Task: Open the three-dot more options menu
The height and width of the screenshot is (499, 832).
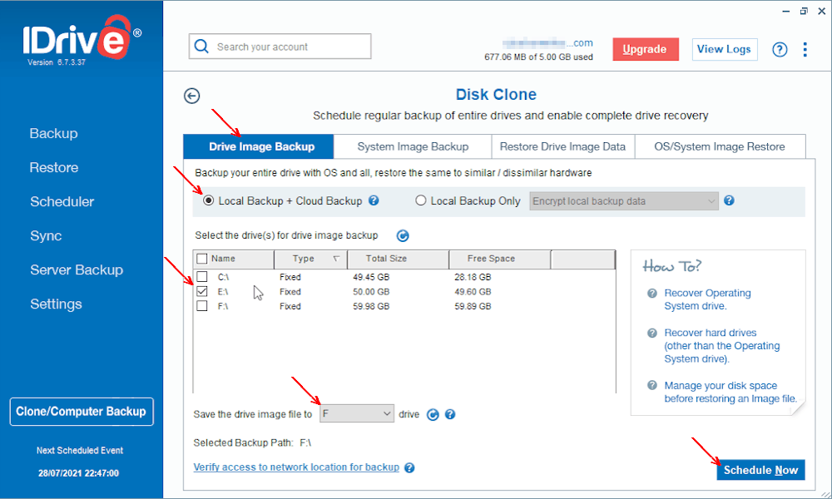Action: click(805, 49)
